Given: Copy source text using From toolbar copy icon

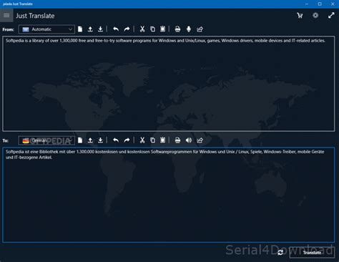Looking at the screenshot, I should click(x=152, y=29).
